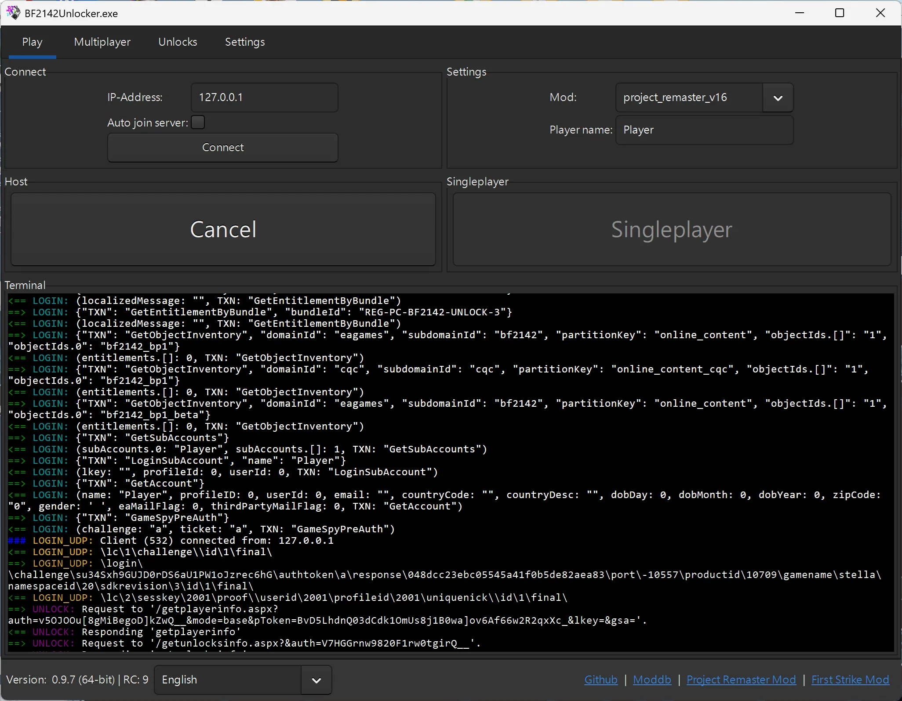The height and width of the screenshot is (701, 902).
Task: Switch to the Play tab
Action: pyautogui.click(x=32, y=42)
